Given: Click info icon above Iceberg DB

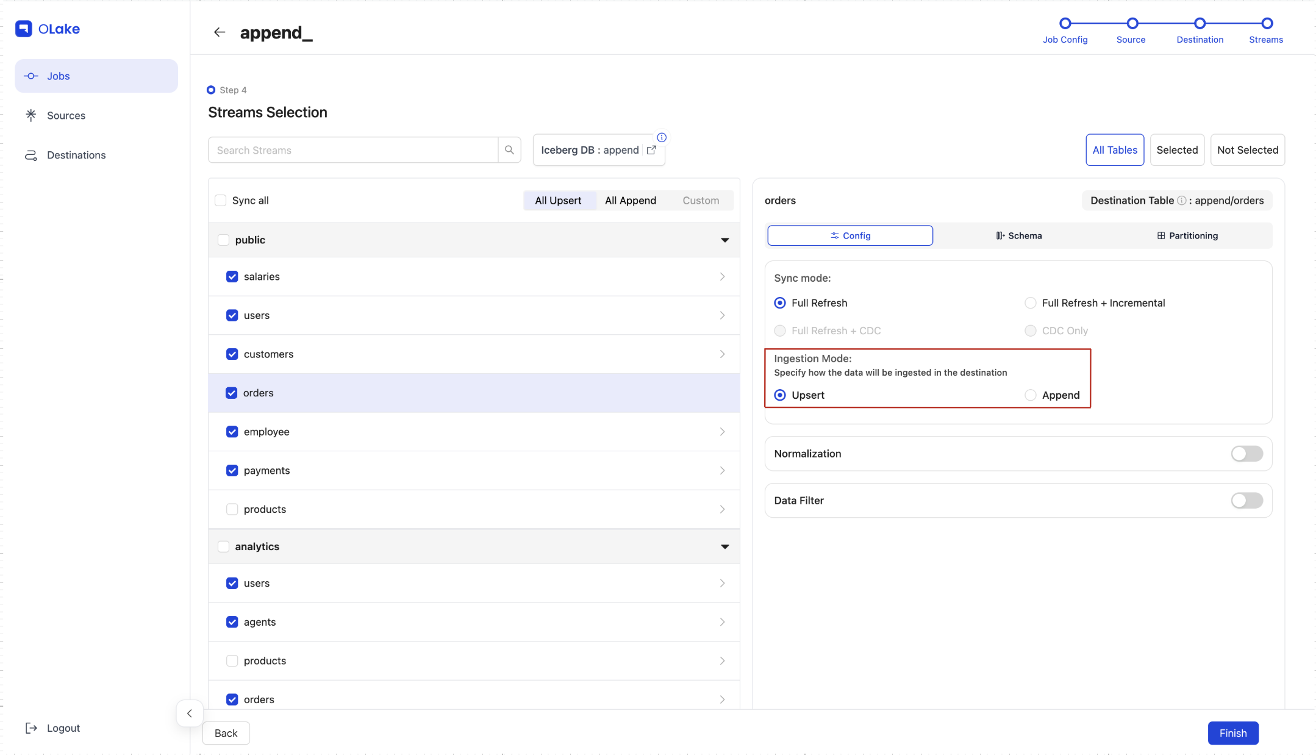Looking at the screenshot, I should [662, 137].
